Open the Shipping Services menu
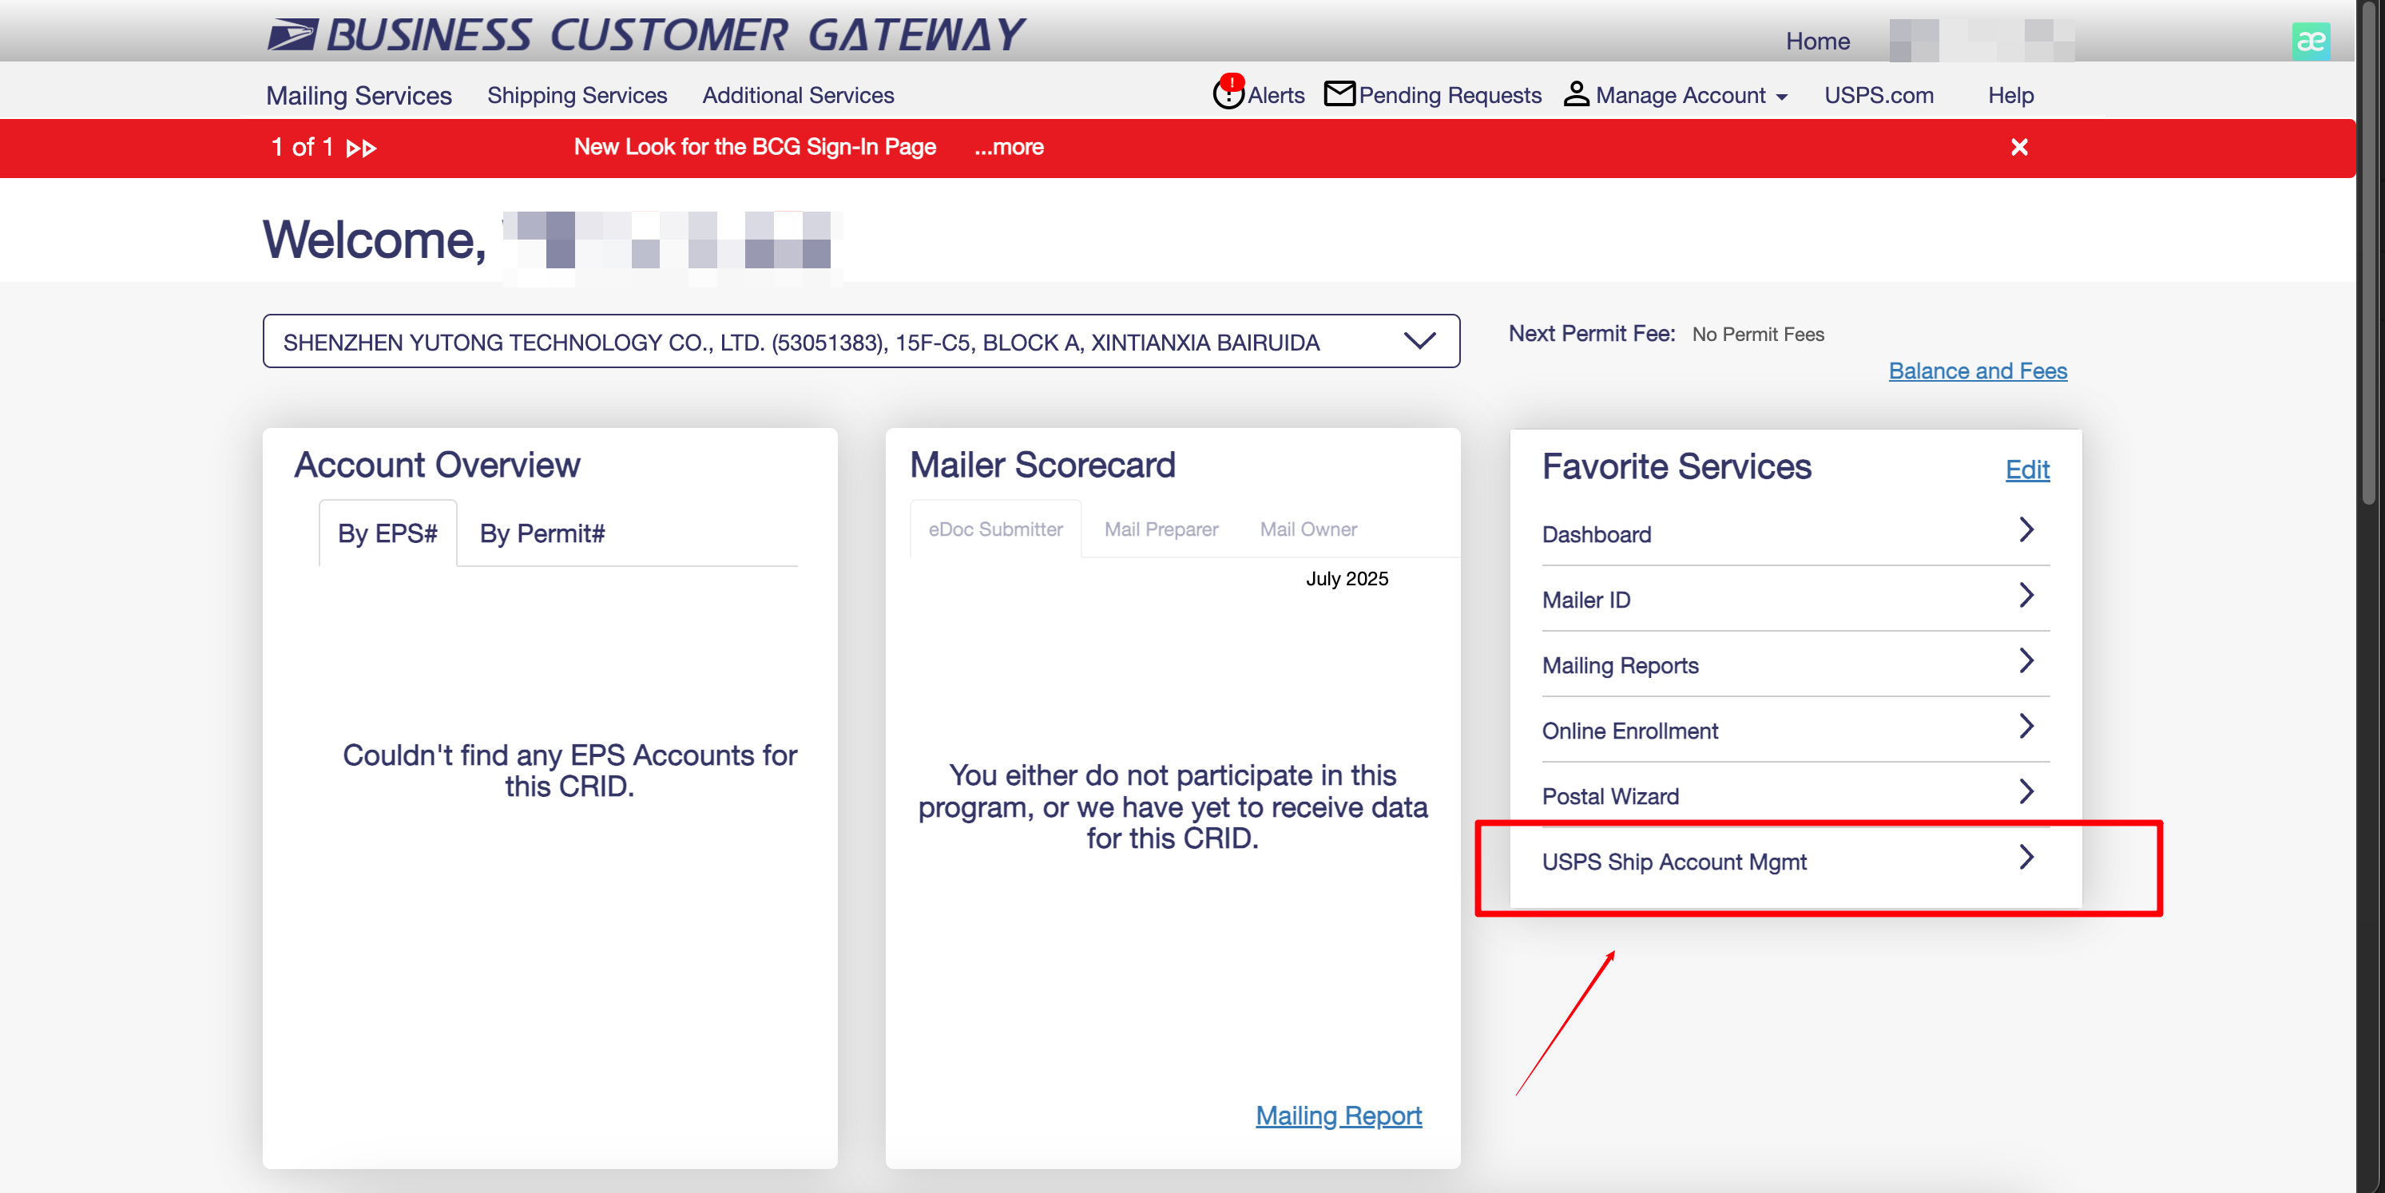 [577, 95]
